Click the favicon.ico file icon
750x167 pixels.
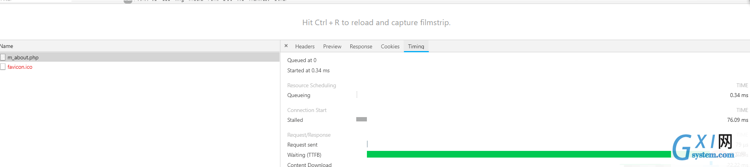tap(3, 67)
